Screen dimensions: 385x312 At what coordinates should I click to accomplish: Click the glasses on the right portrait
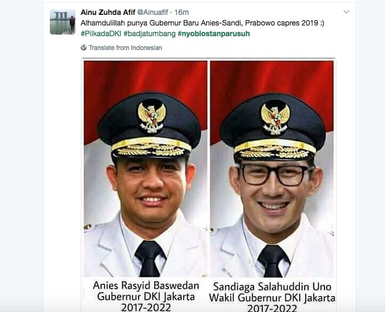click(274, 174)
